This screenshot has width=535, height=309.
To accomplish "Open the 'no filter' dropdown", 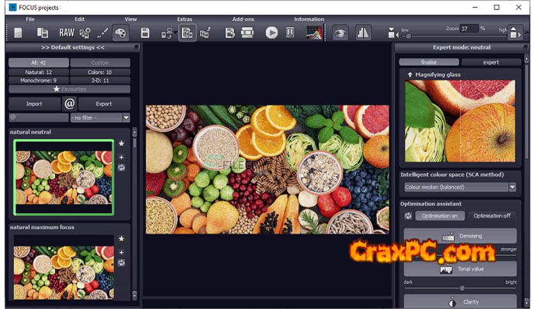I will tap(100, 117).
